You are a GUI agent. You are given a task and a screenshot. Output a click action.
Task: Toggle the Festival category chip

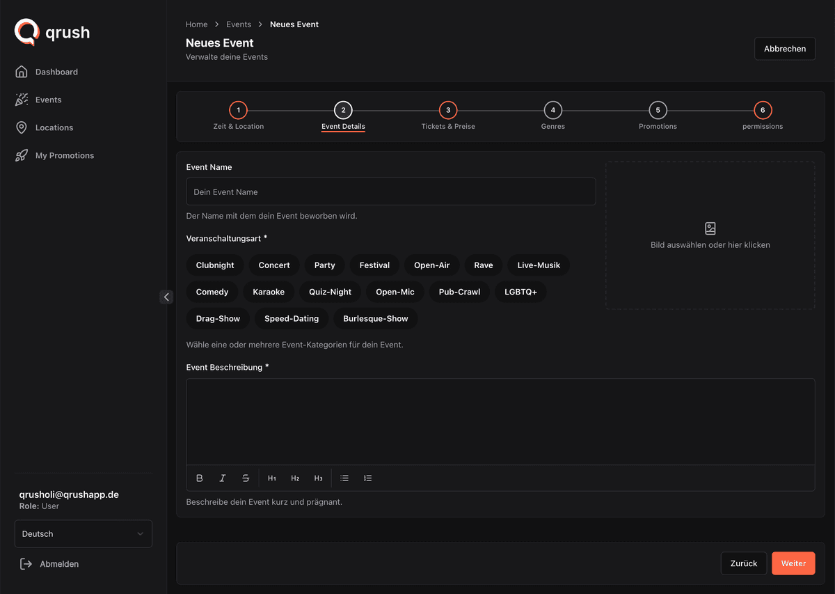pyautogui.click(x=374, y=265)
